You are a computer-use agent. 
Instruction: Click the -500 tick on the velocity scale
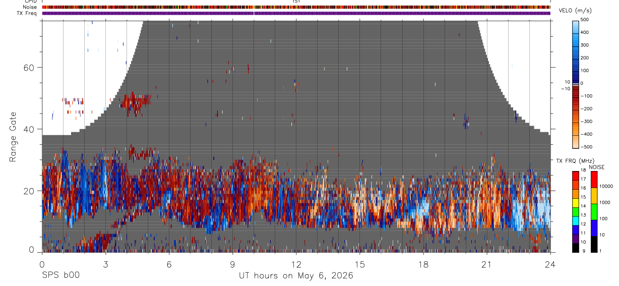pyautogui.click(x=587, y=147)
